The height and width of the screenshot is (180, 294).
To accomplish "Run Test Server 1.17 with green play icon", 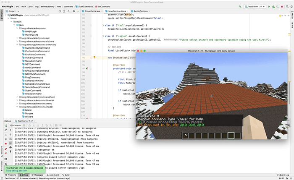I will point(269,7).
